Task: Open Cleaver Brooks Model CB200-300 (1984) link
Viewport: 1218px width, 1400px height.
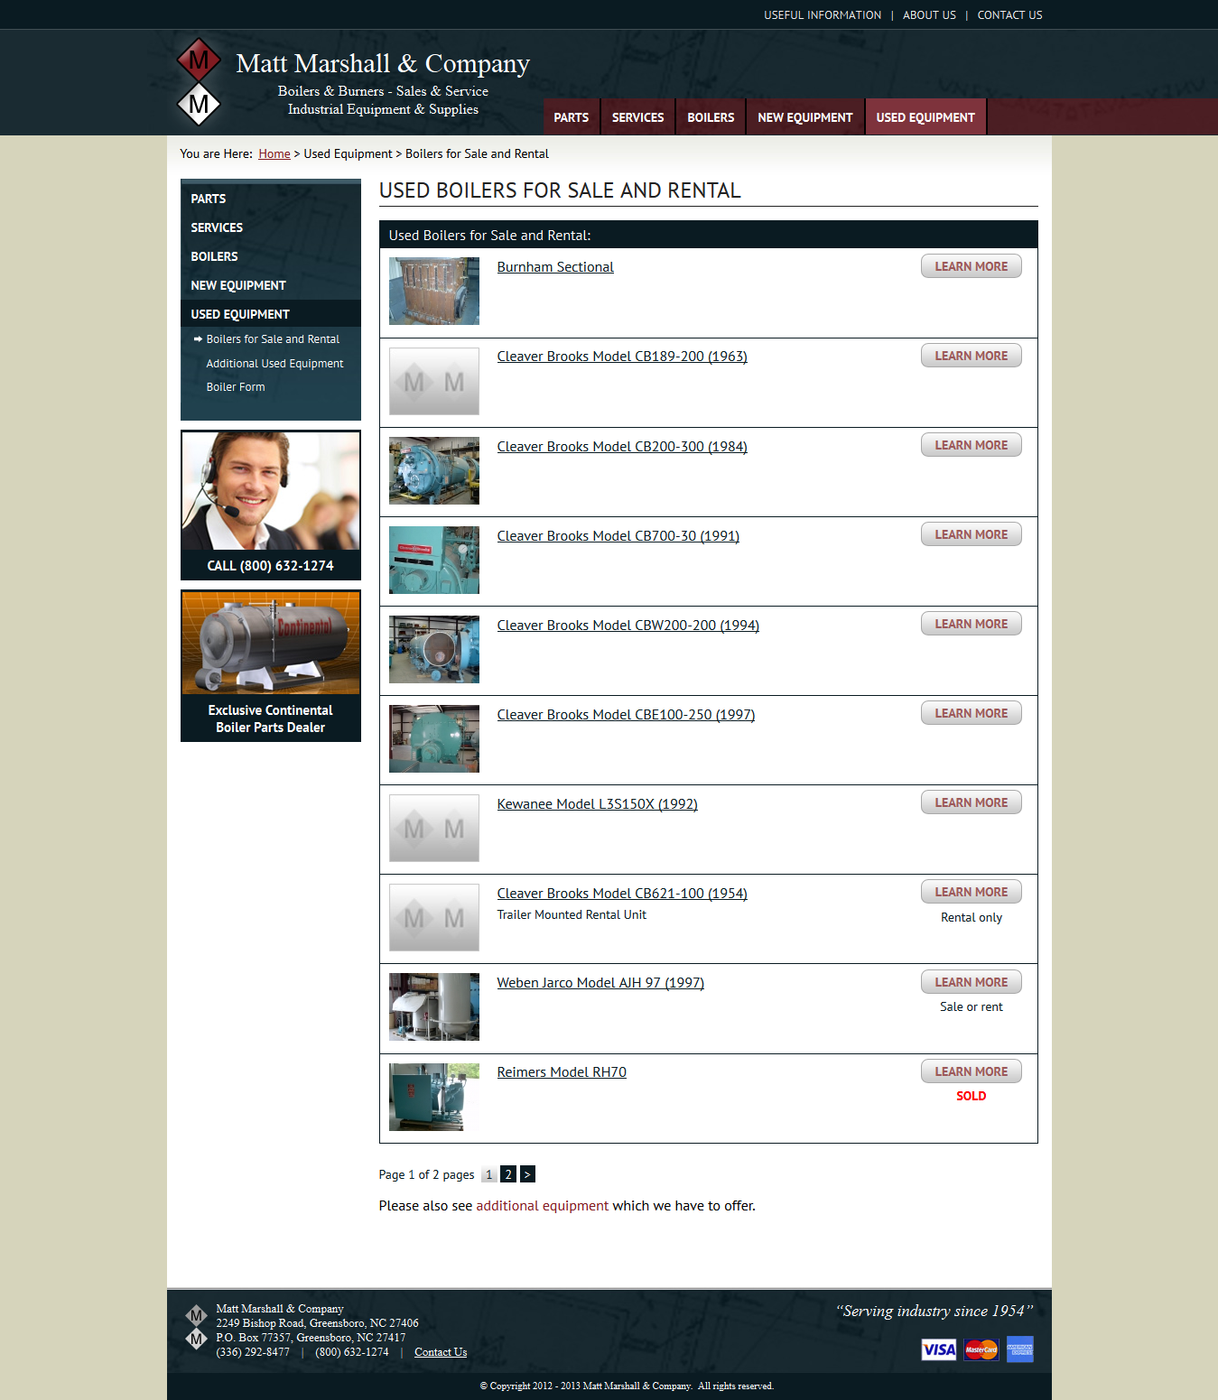Action: [622, 447]
